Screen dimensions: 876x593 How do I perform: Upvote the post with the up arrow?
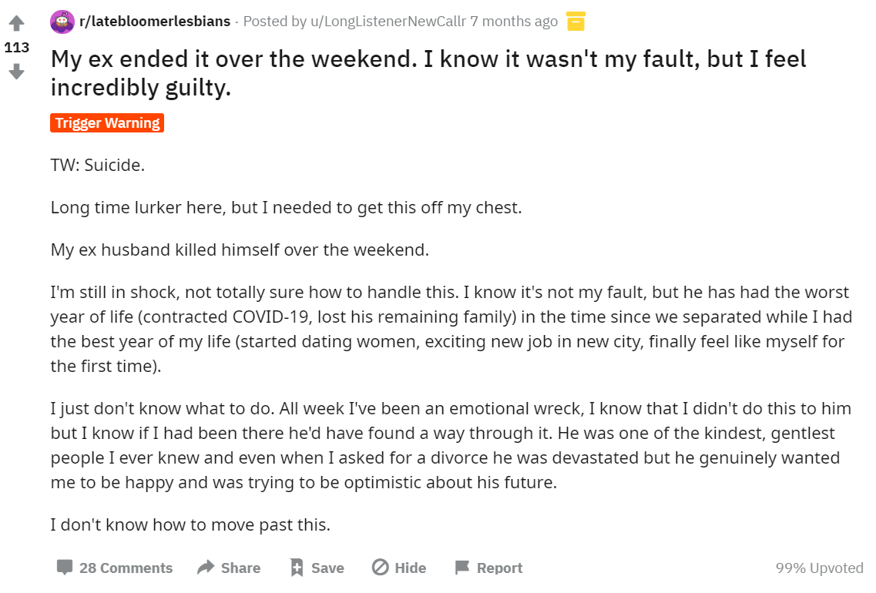[16, 23]
